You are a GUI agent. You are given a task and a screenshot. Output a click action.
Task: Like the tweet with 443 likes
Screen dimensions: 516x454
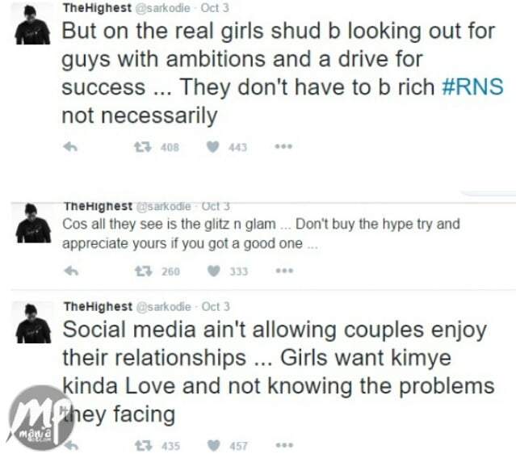pos(213,147)
